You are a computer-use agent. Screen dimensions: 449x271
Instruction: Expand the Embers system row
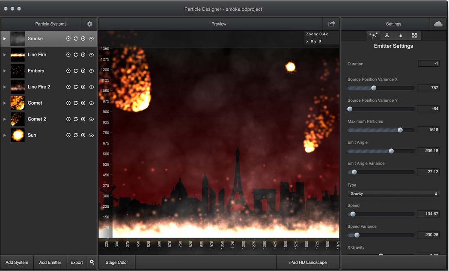[x=5, y=71]
